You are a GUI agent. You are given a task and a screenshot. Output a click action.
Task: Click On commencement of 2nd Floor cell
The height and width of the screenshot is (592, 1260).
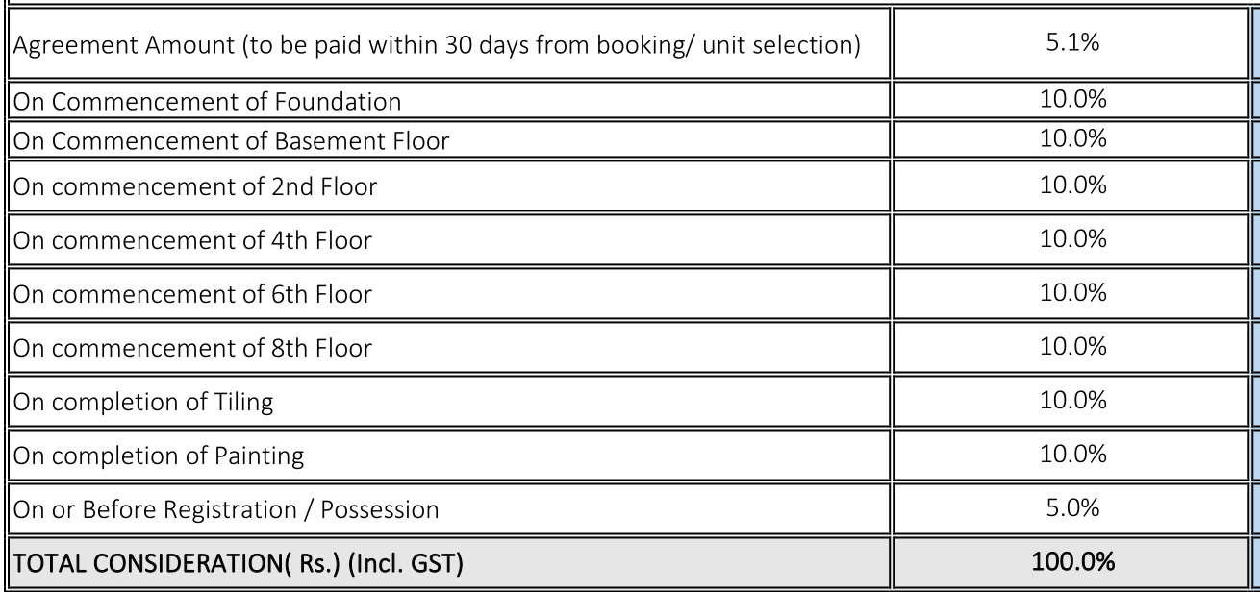[193, 186]
